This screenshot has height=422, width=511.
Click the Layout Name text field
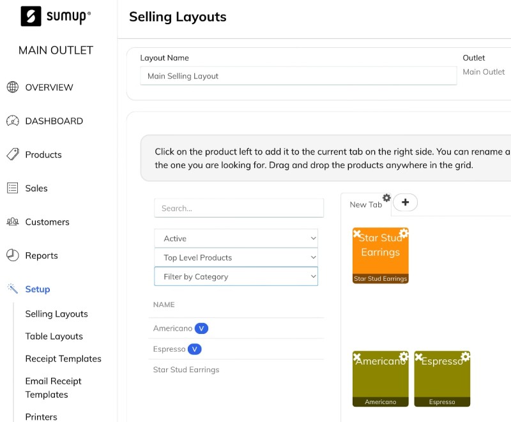click(x=298, y=76)
